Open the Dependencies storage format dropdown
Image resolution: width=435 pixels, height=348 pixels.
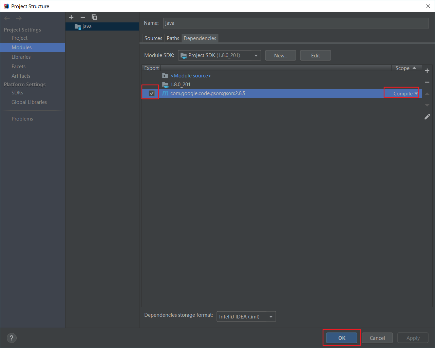[246, 316]
